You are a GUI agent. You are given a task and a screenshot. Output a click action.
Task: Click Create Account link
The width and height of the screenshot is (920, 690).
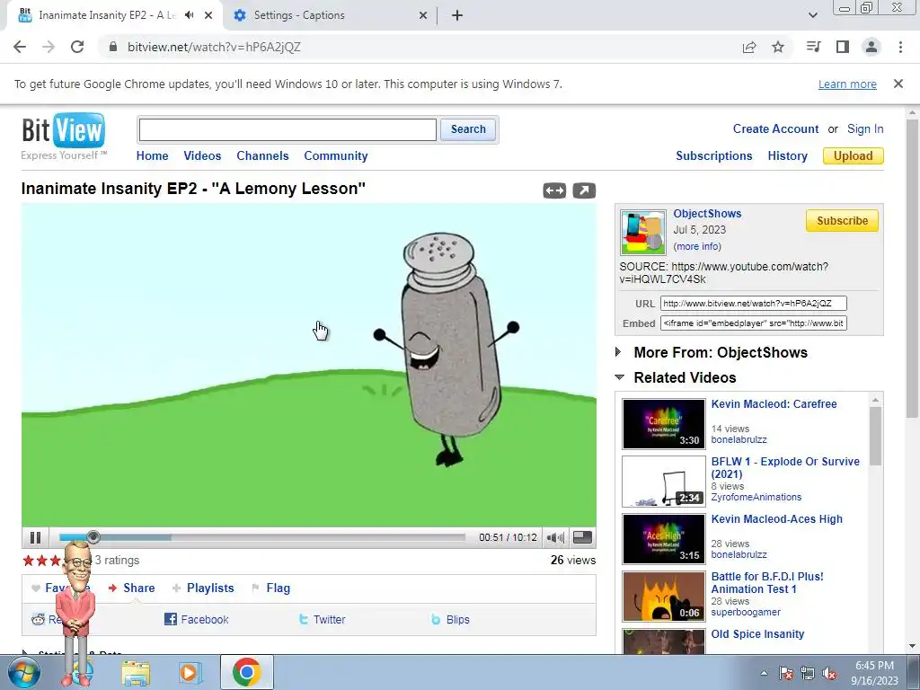(x=775, y=128)
